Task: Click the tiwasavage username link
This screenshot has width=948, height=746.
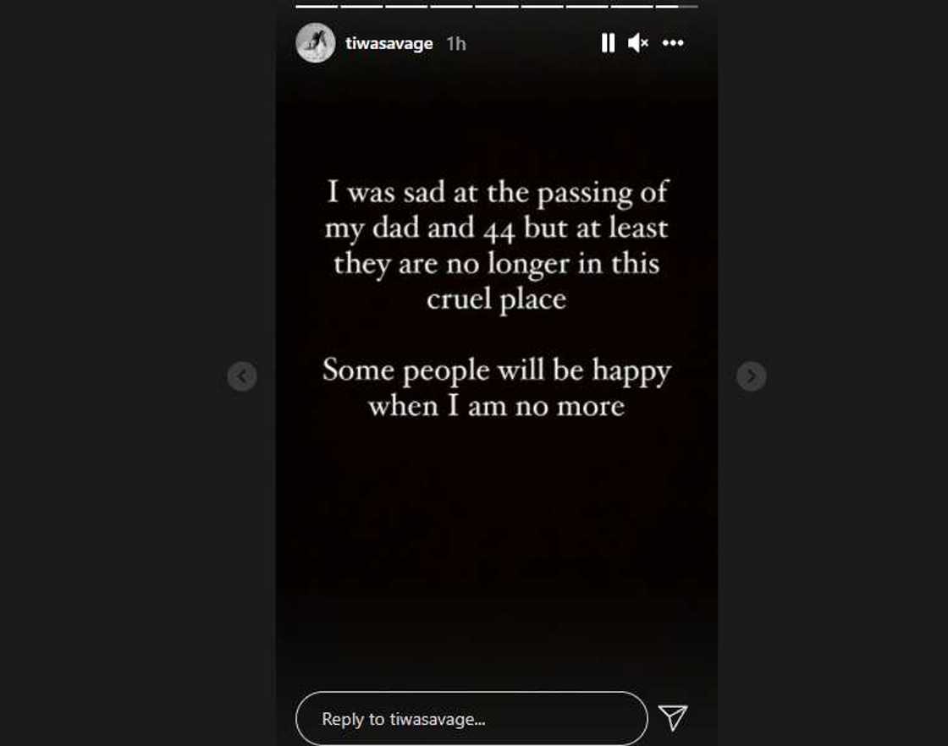Action: [x=389, y=43]
